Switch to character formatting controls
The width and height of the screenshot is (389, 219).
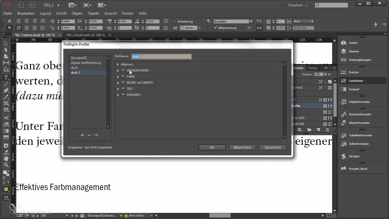(x=9, y=21)
